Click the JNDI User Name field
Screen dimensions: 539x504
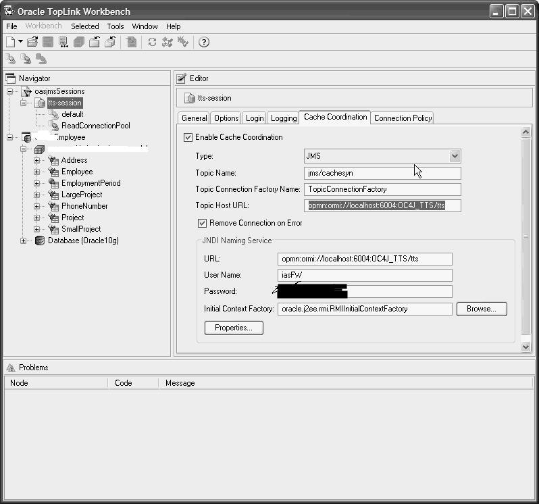click(365, 275)
